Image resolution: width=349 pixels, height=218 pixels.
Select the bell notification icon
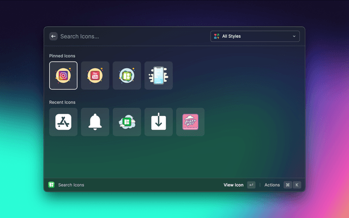coord(95,122)
